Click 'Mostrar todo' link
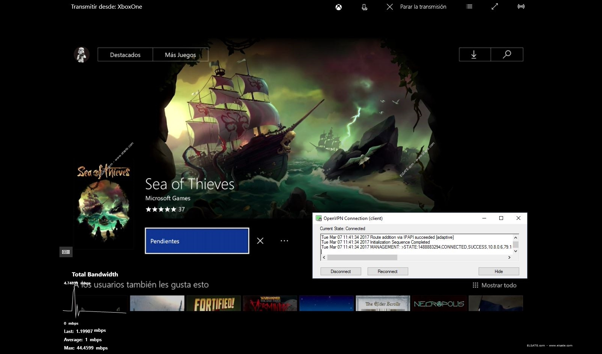Viewport: 602px width, 354px height. pyautogui.click(x=495, y=285)
